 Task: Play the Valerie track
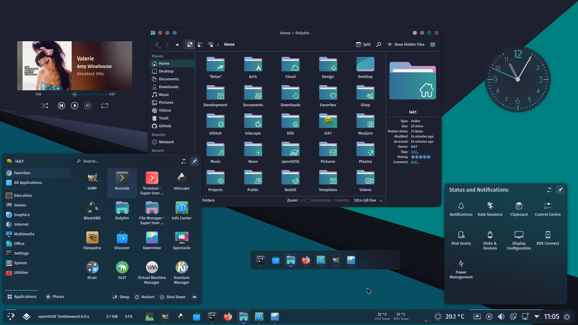(75, 106)
